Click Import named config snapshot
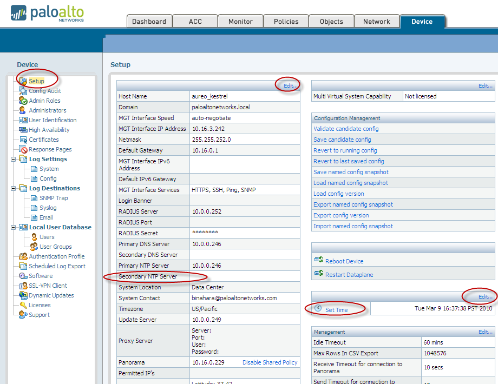The image size is (498, 384). [x=353, y=226]
